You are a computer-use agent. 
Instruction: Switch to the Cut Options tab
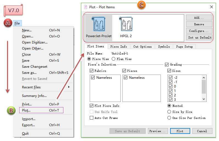point(142,47)
